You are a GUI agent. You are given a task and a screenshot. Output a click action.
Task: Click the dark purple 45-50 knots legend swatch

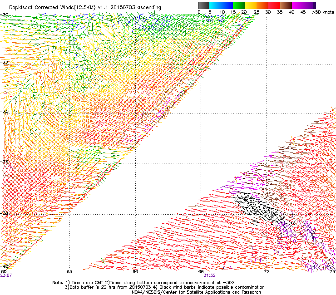click(310, 5)
